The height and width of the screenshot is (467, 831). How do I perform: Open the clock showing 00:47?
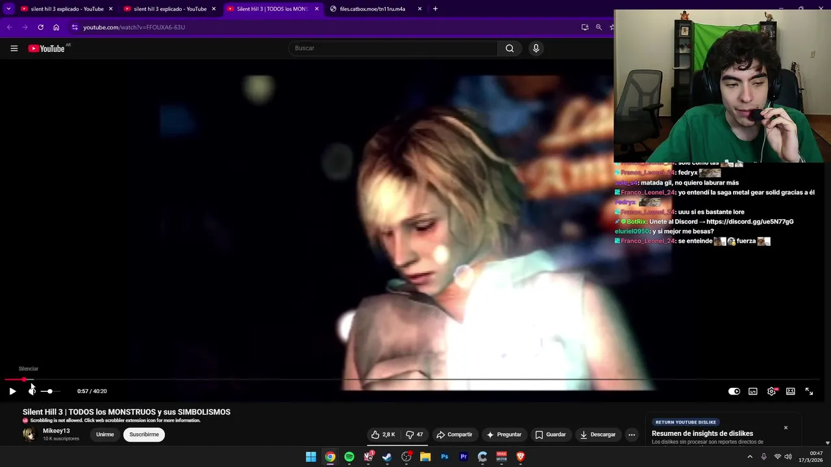(x=811, y=457)
